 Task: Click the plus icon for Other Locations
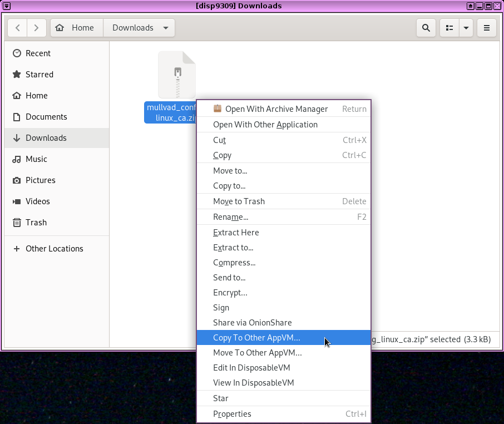(17, 249)
